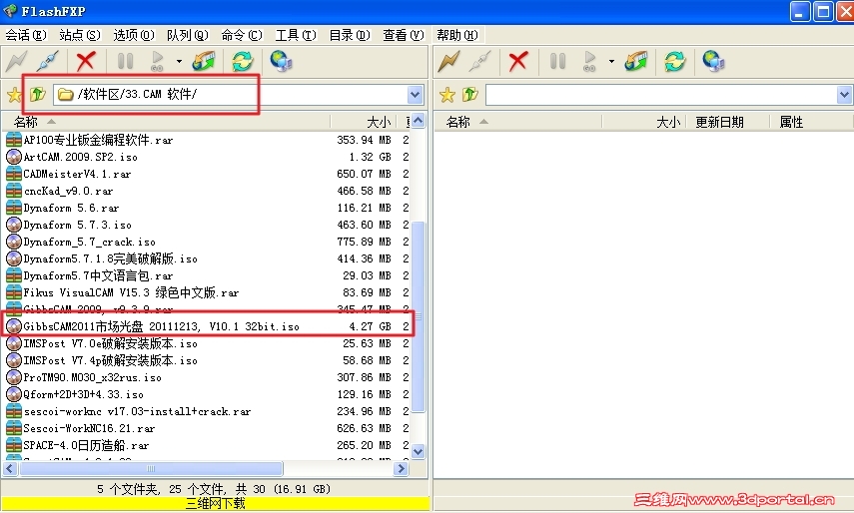Open the left path dropdown arrow
Screen dimensions: 854x513
click(416, 95)
